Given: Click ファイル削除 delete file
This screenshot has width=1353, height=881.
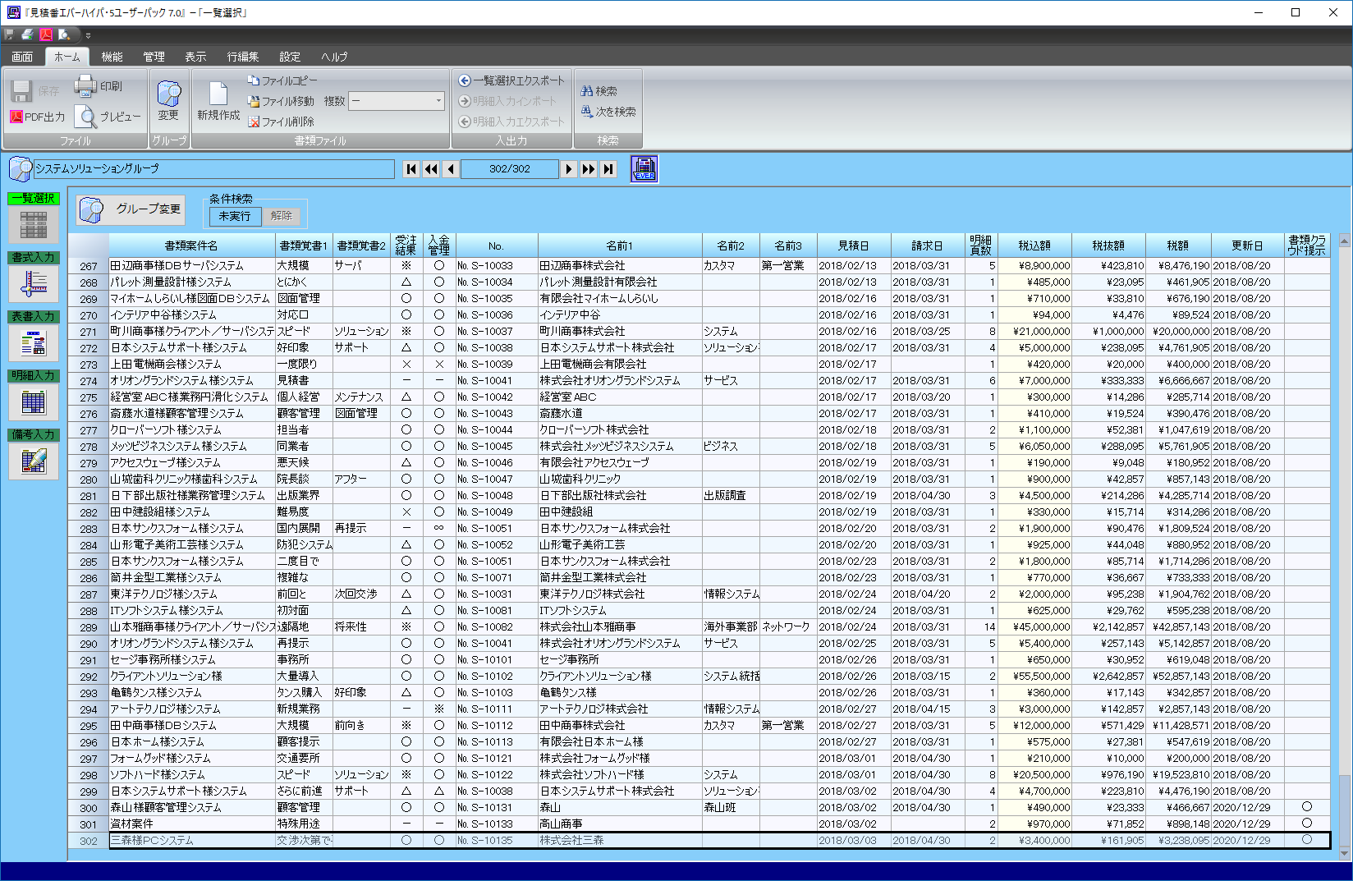Looking at the screenshot, I should (281, 122).
